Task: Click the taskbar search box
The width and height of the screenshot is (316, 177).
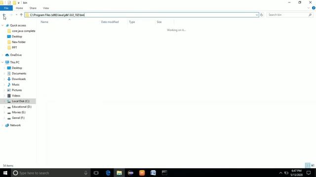Action: (x=50, y=173)
